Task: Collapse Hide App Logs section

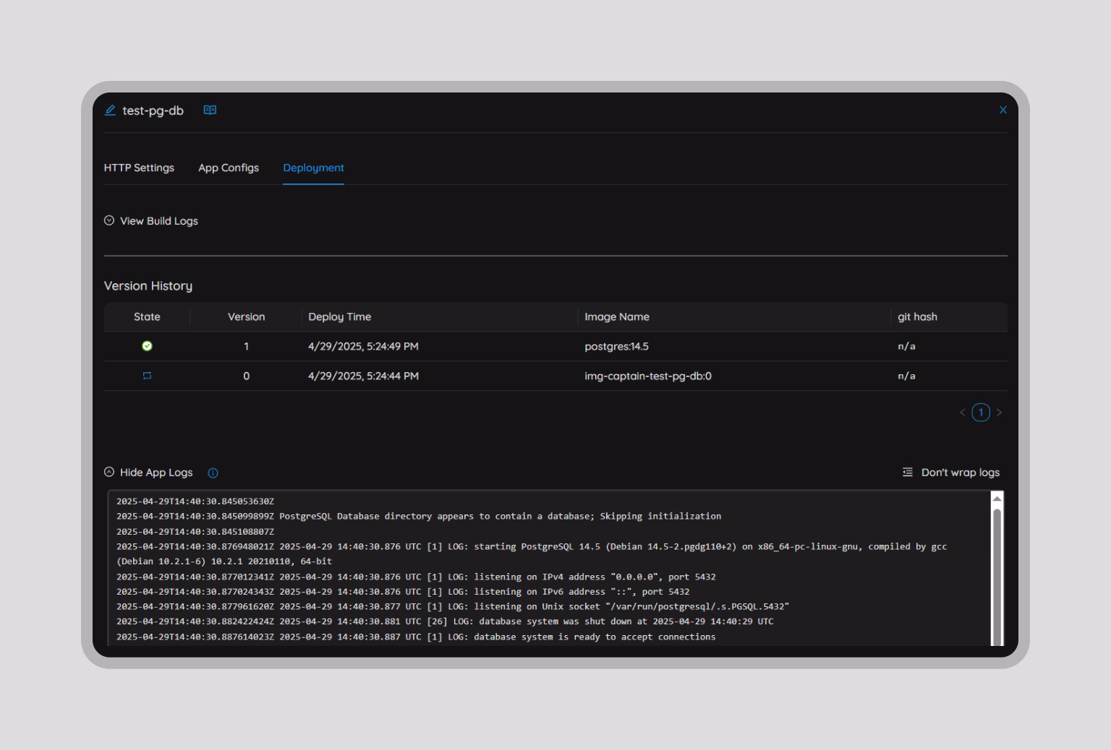Action: click(148, 473)
